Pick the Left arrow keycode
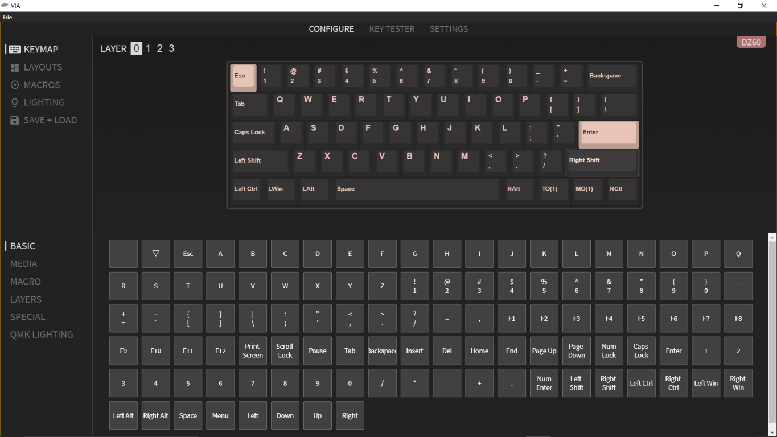The width and height of the screenshot is (777, 437). tap(253, 415)
